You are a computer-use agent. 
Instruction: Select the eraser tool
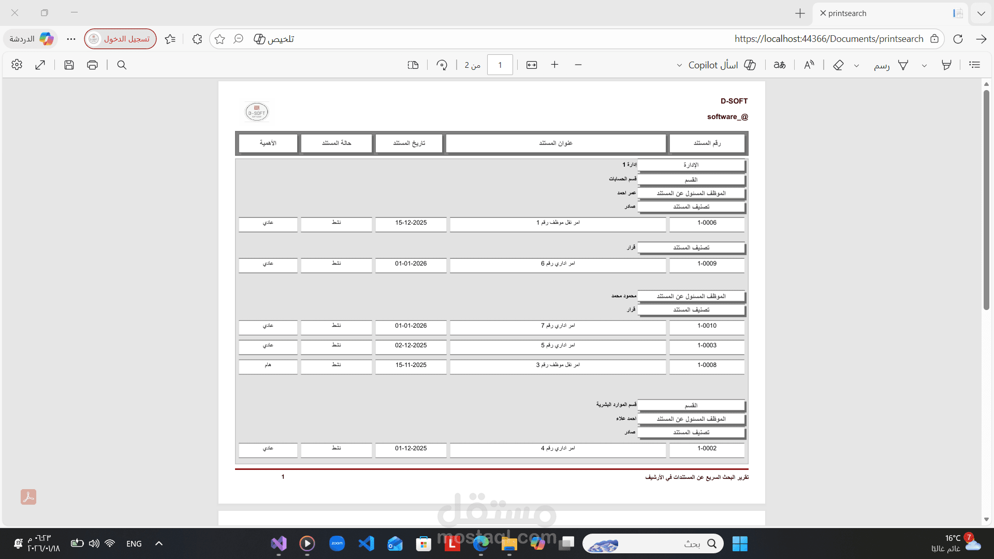pos(838,65)
